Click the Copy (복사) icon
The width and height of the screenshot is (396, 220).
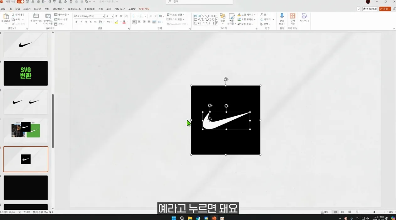(13, 19)
